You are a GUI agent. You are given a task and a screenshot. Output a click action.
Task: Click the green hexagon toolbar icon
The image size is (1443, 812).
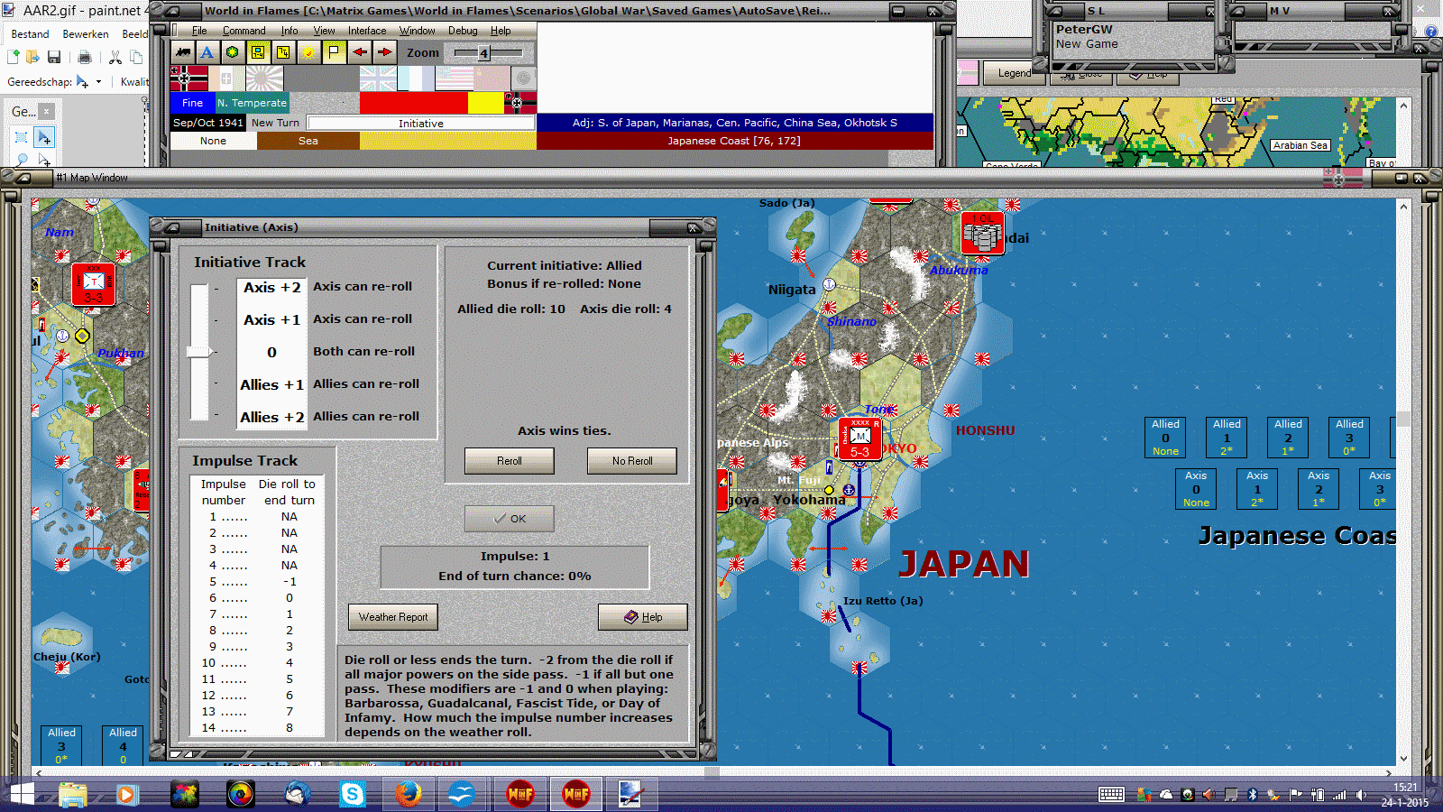[233, 52]
